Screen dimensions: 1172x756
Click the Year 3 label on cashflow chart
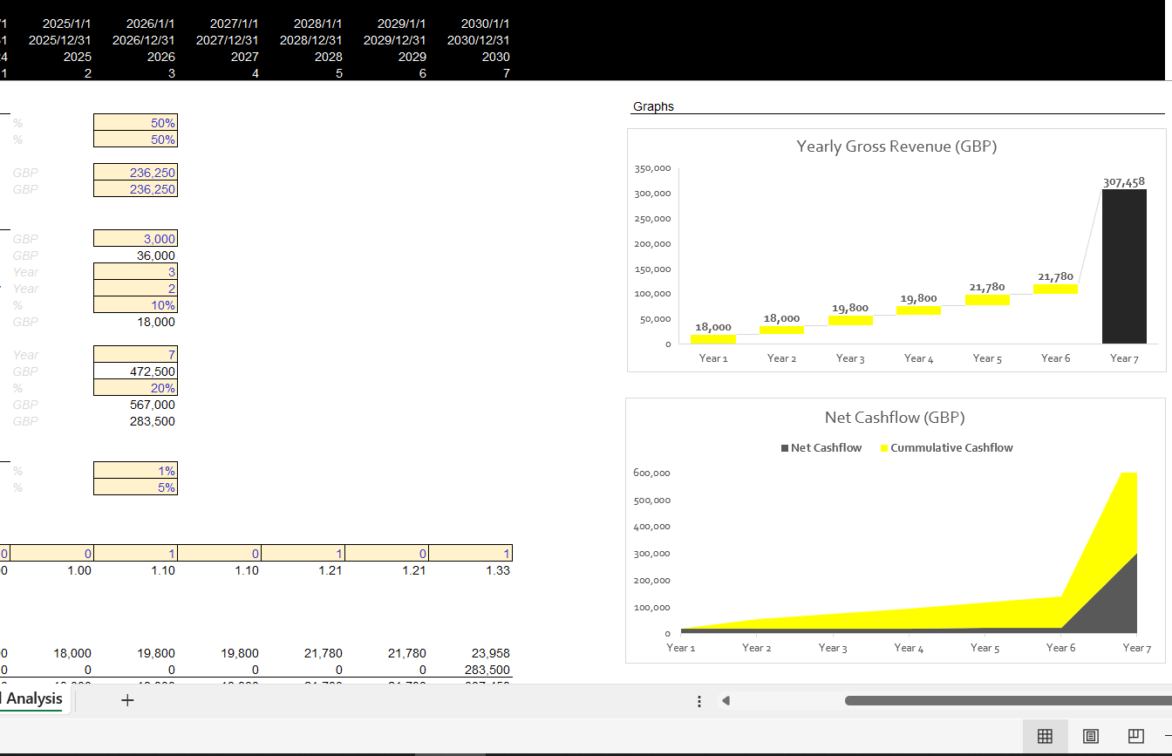pos(832,648)
